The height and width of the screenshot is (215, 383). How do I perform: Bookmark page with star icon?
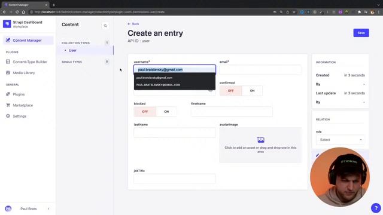tap(294, 12)
